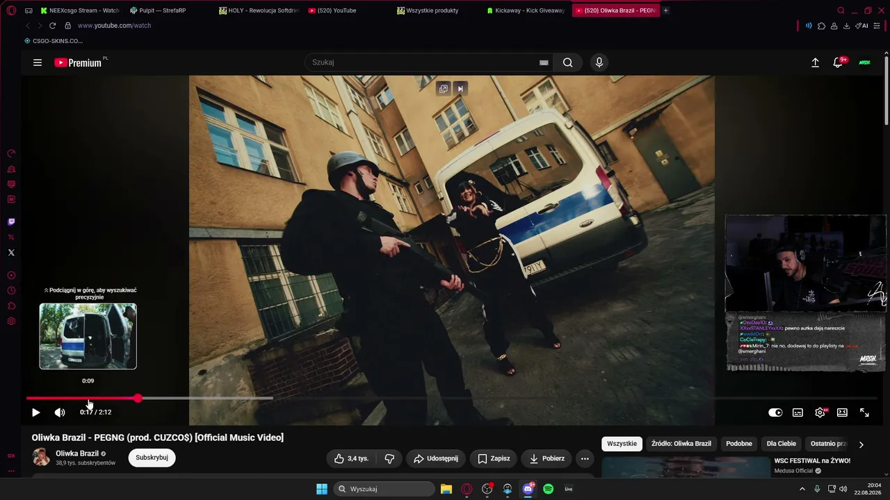Show hidden system tray icons

pyautogui.click(x=802, y=489)
